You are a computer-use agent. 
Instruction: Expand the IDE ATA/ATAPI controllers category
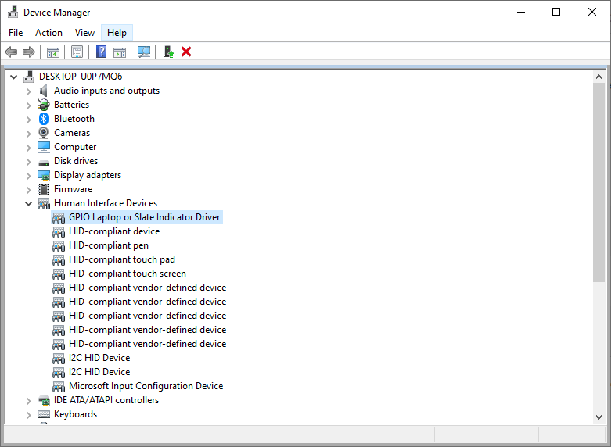coord(28,400)
